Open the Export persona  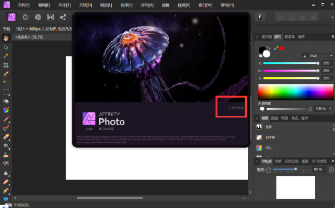pyautogui.click(x=63, y=17)
